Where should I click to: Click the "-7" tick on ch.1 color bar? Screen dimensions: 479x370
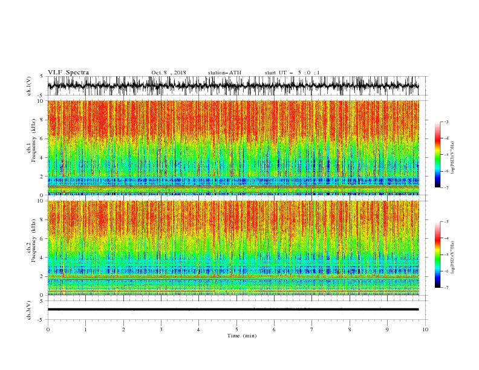(446, 188)
